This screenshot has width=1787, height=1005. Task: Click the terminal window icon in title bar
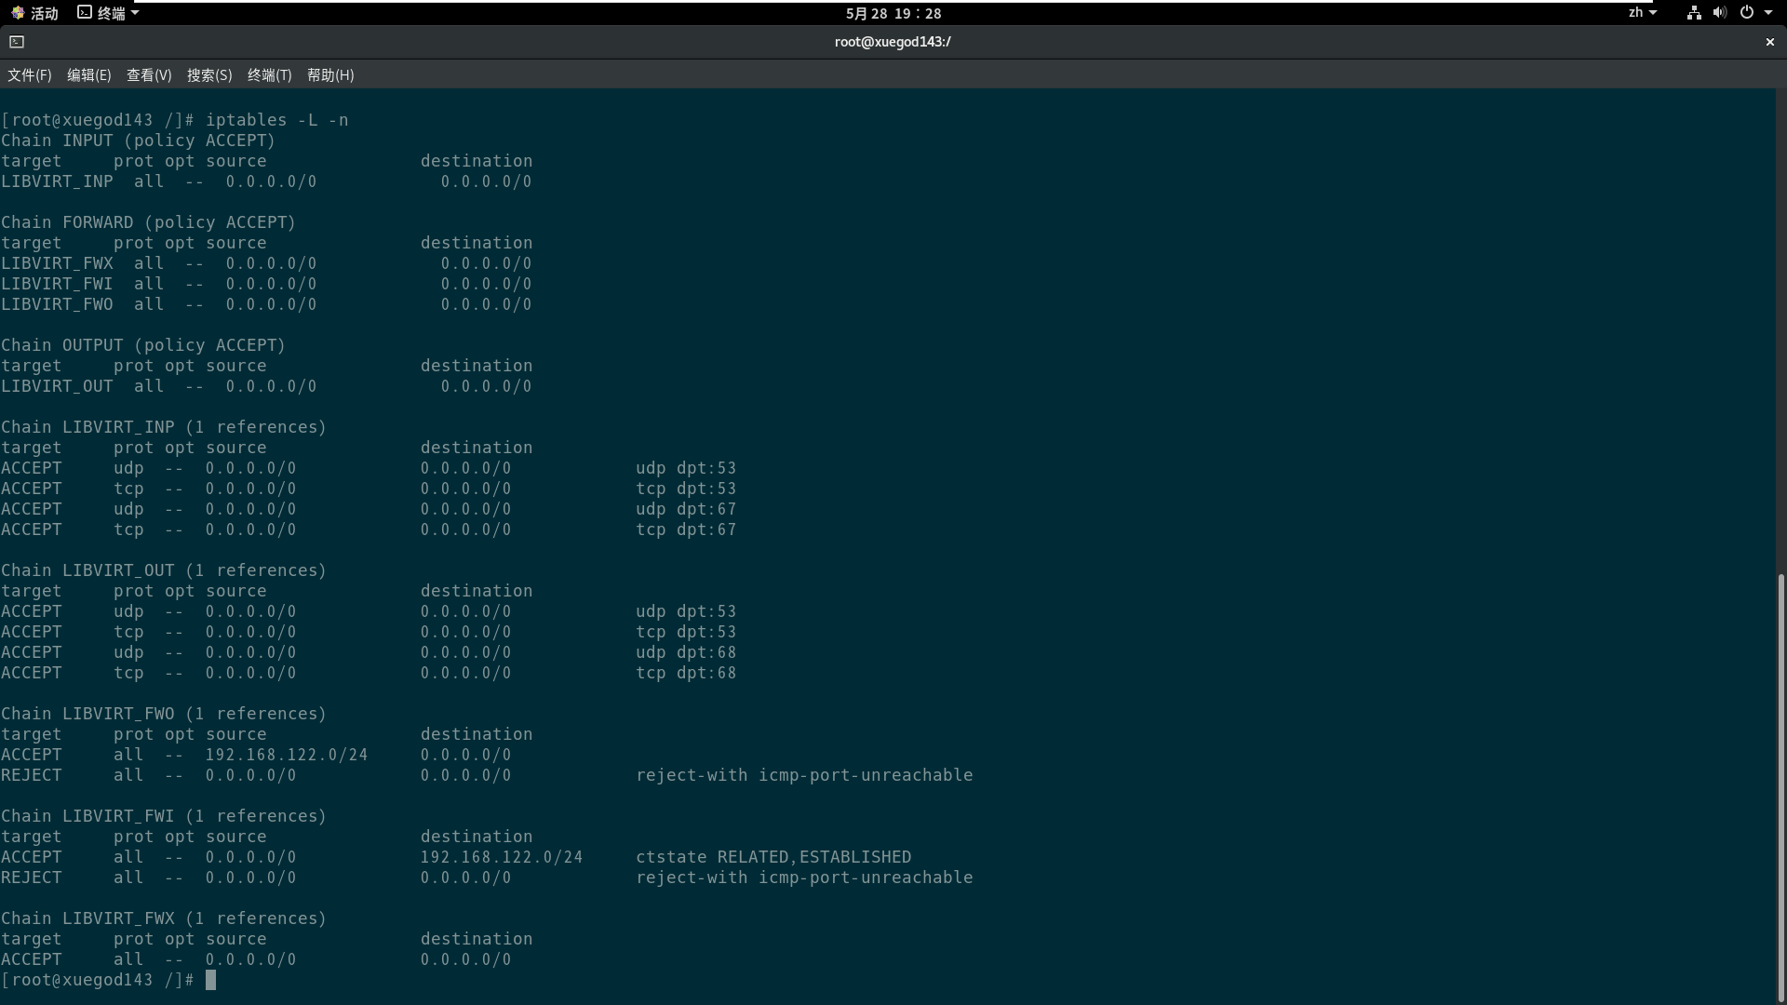click(x=17, y=42)
